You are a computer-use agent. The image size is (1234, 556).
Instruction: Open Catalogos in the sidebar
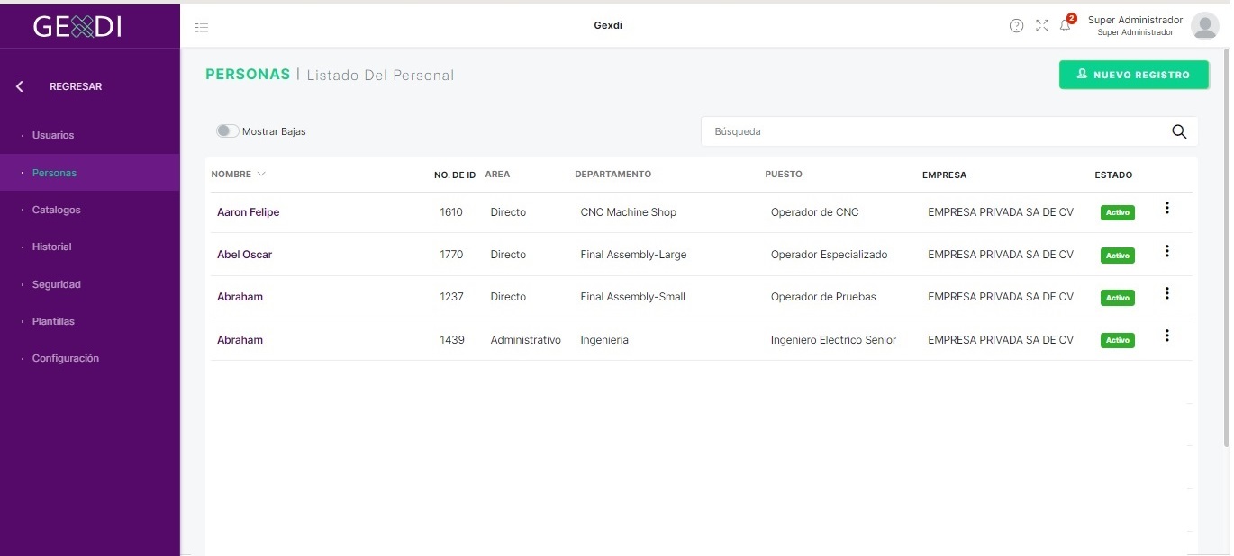pos(56,210)
